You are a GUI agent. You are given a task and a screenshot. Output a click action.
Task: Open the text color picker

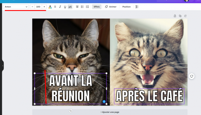click(50, 7)
